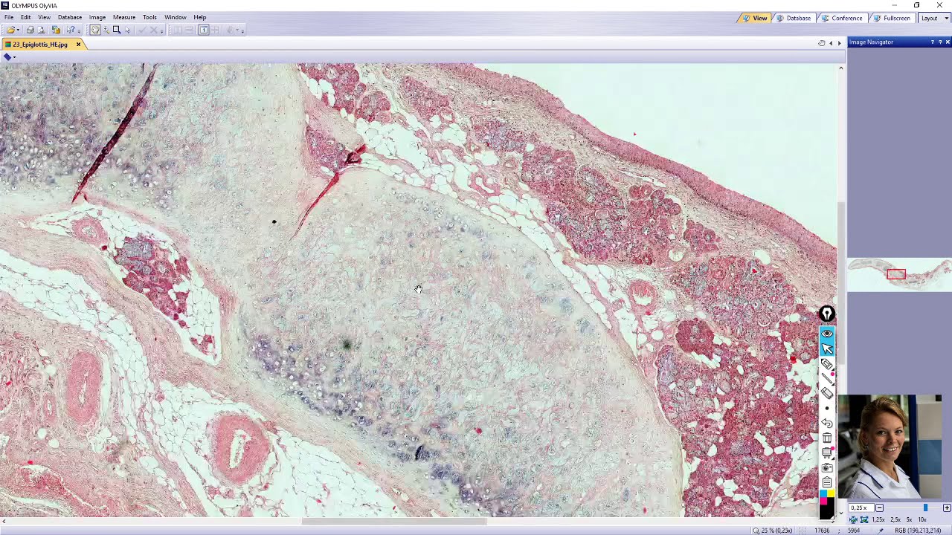Switch to the Conference layout tab
Image resolution: width=952 pixels, height=535 pixels.
[841, 18]
